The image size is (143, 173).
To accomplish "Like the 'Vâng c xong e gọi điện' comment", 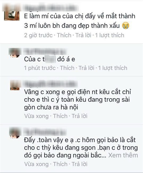I will pyautogui.click(x=60, y=116).
